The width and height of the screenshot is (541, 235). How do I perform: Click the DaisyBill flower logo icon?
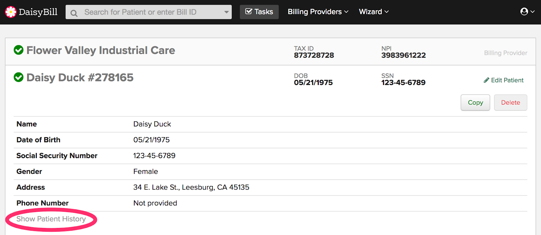(10, 12)
